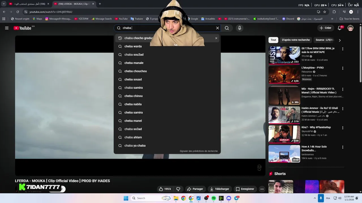Viewport: 362px width, 203px height.
Task: Open the Windows Start menu
Action: [126, 198]
